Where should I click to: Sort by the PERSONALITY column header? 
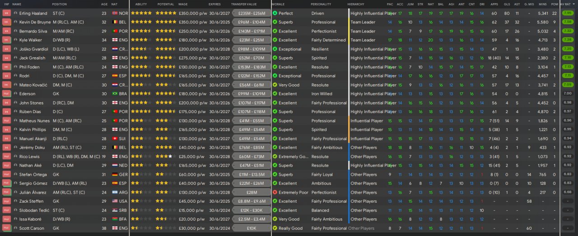click(320, 4)
